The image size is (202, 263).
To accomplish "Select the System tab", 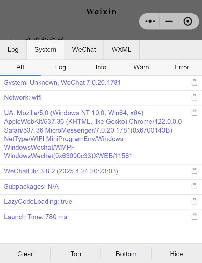I will [x=45, y=50].
